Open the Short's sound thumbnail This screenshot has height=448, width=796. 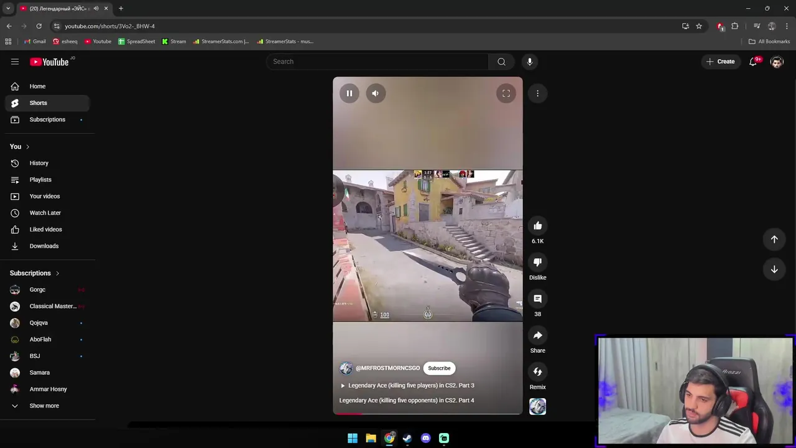click(x=538, y=406)
